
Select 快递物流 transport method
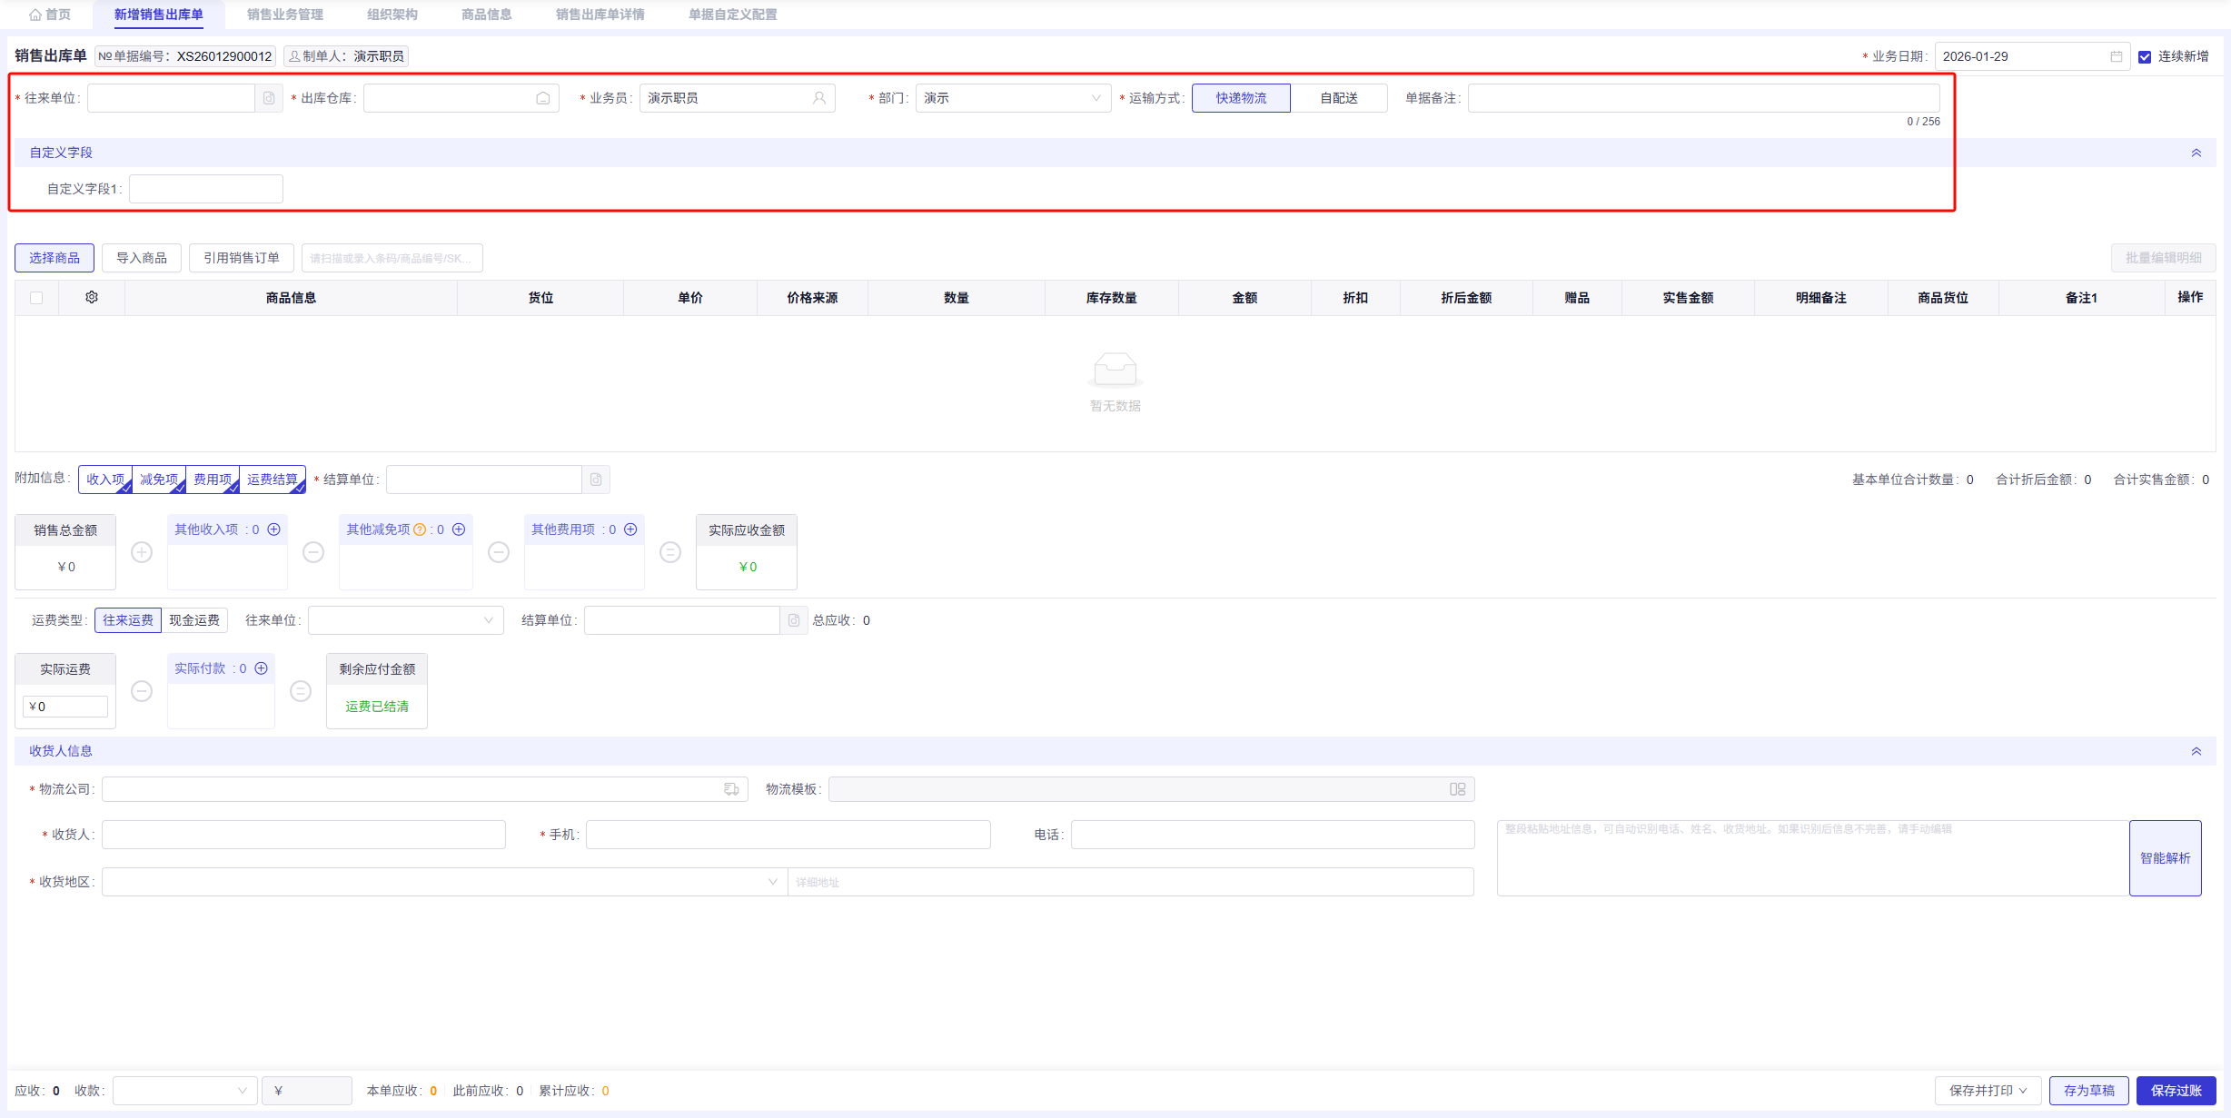[1241, 98]
